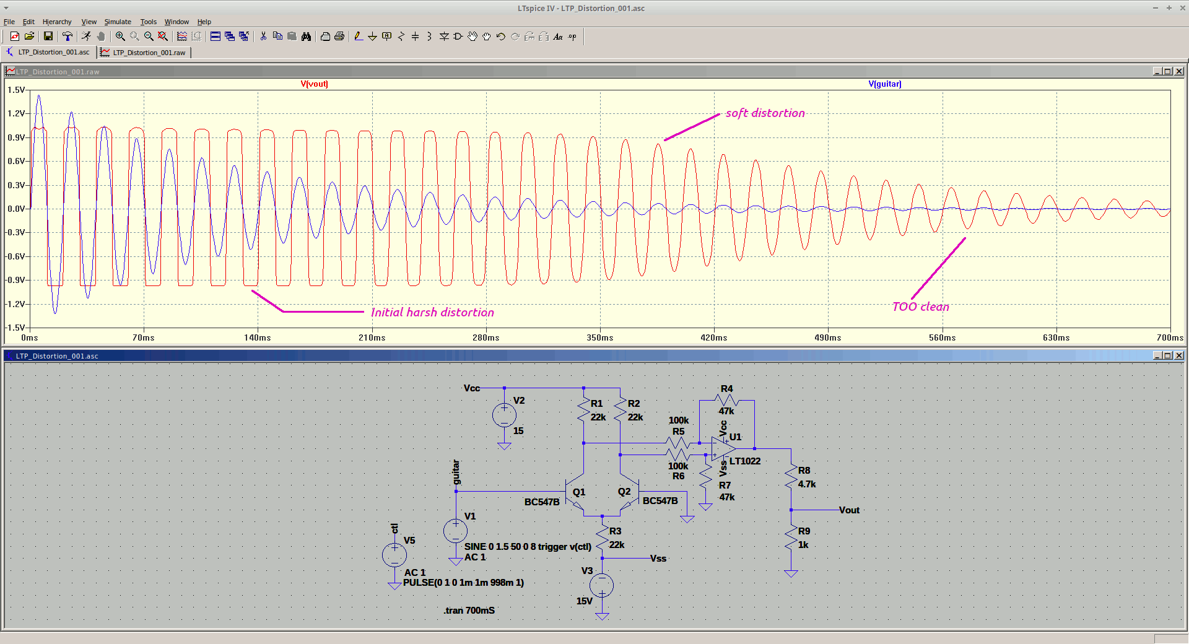
Task: Click the Open file folder icon
Action: coord(29,37)
